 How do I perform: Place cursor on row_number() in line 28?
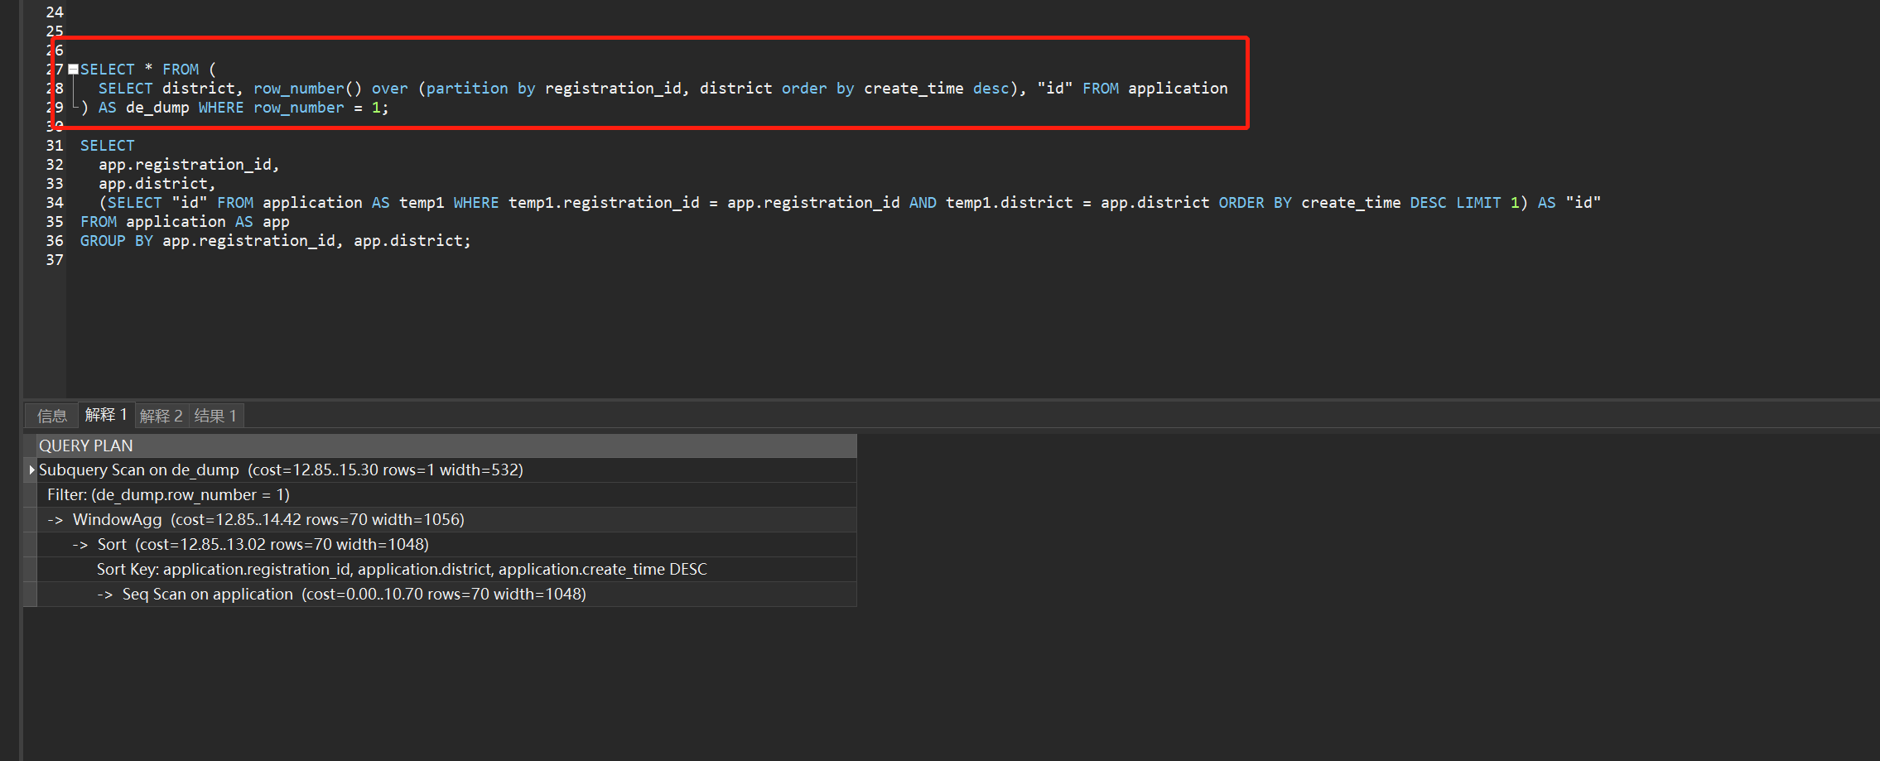point(307,89)
